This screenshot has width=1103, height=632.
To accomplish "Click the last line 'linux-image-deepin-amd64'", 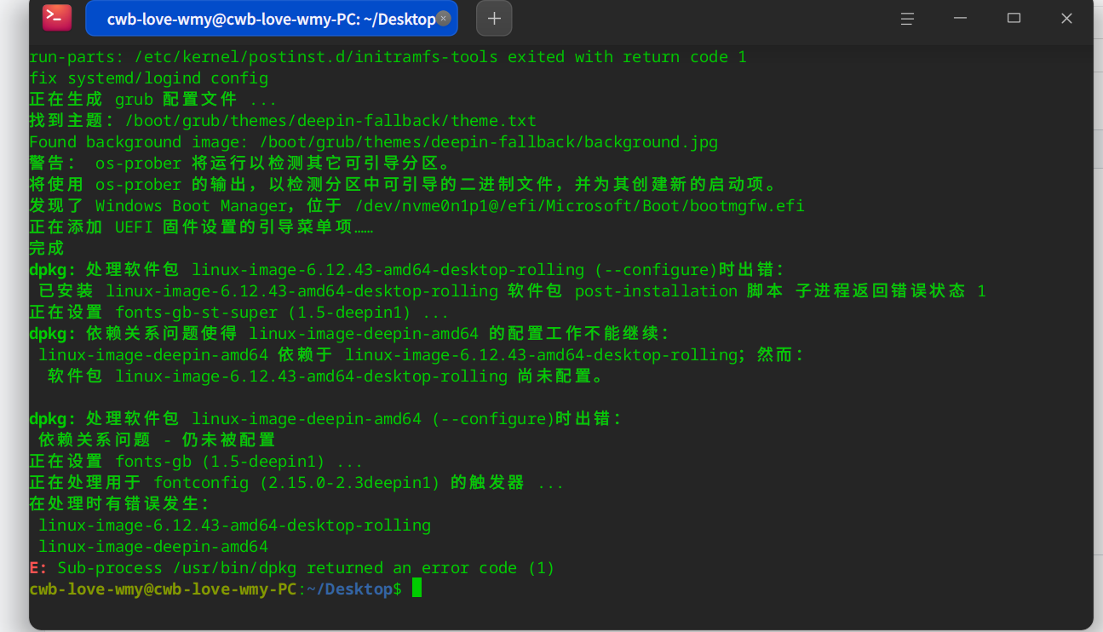I will point(153,547).
